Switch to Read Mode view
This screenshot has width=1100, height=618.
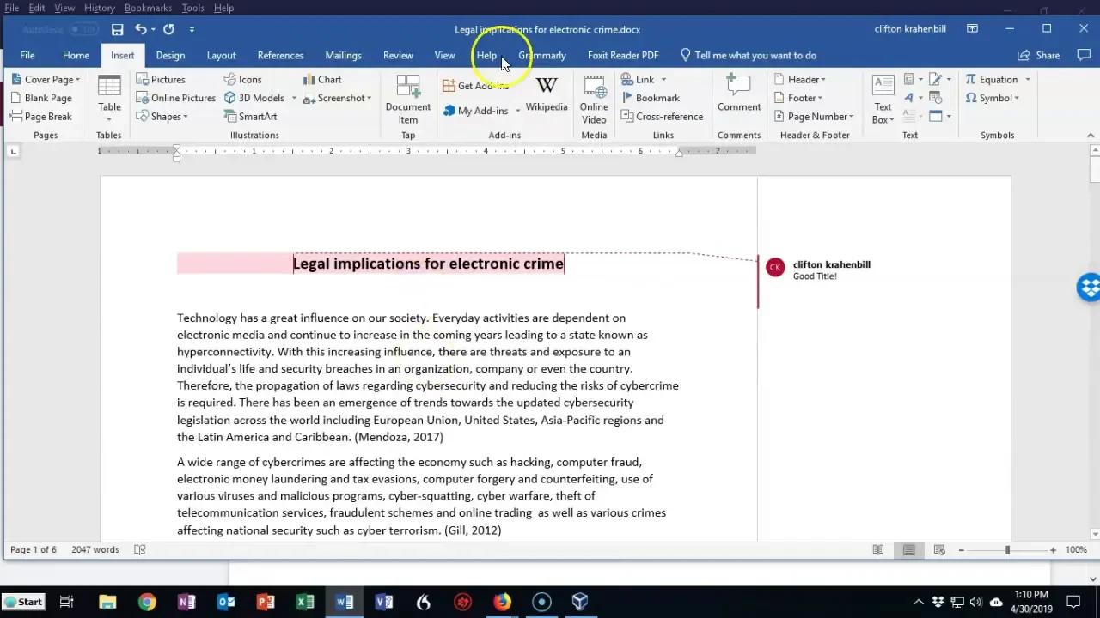click(x=877, y=549)
